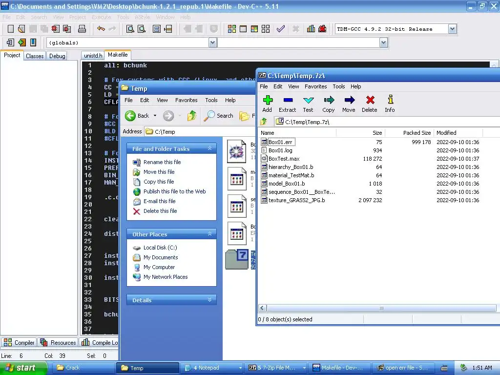Select Box01.err in 7-Zip list
500x375 pixels.
click(x=280, y=142)
